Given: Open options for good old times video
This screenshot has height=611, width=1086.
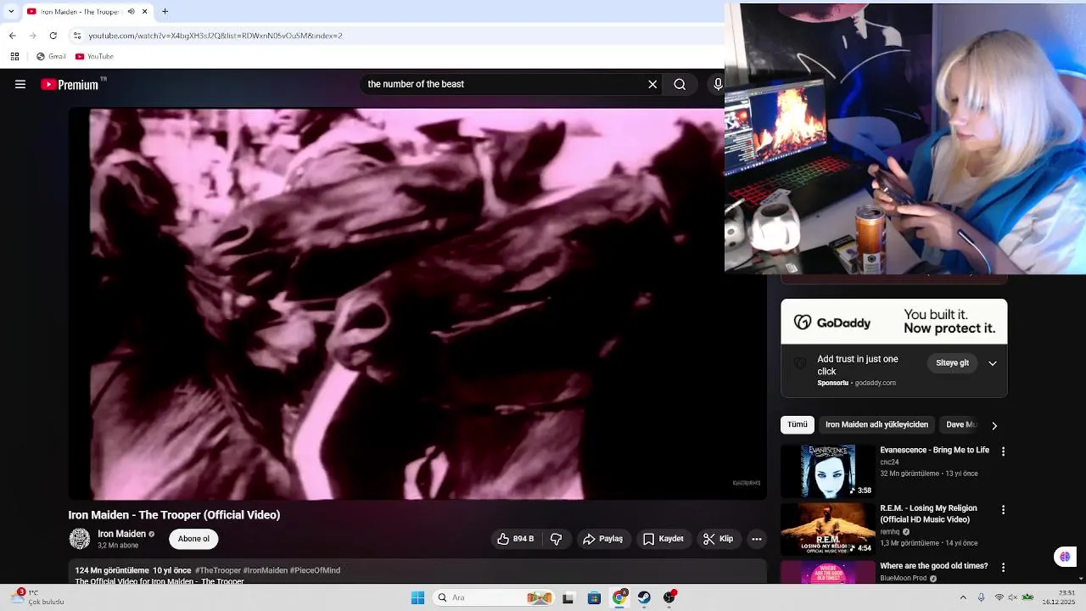Looking at the screenshot, I should coord(1003,568).
